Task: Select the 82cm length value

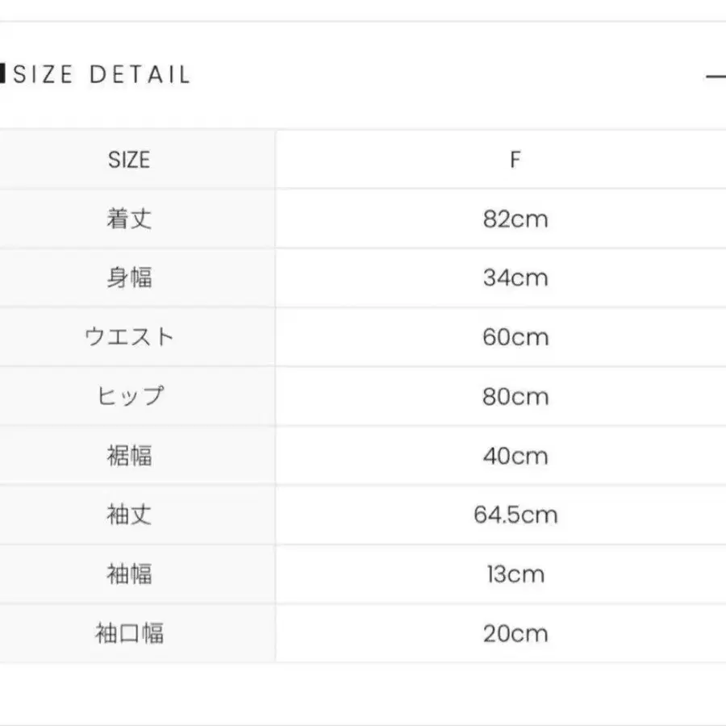Action: pos(515,219)
